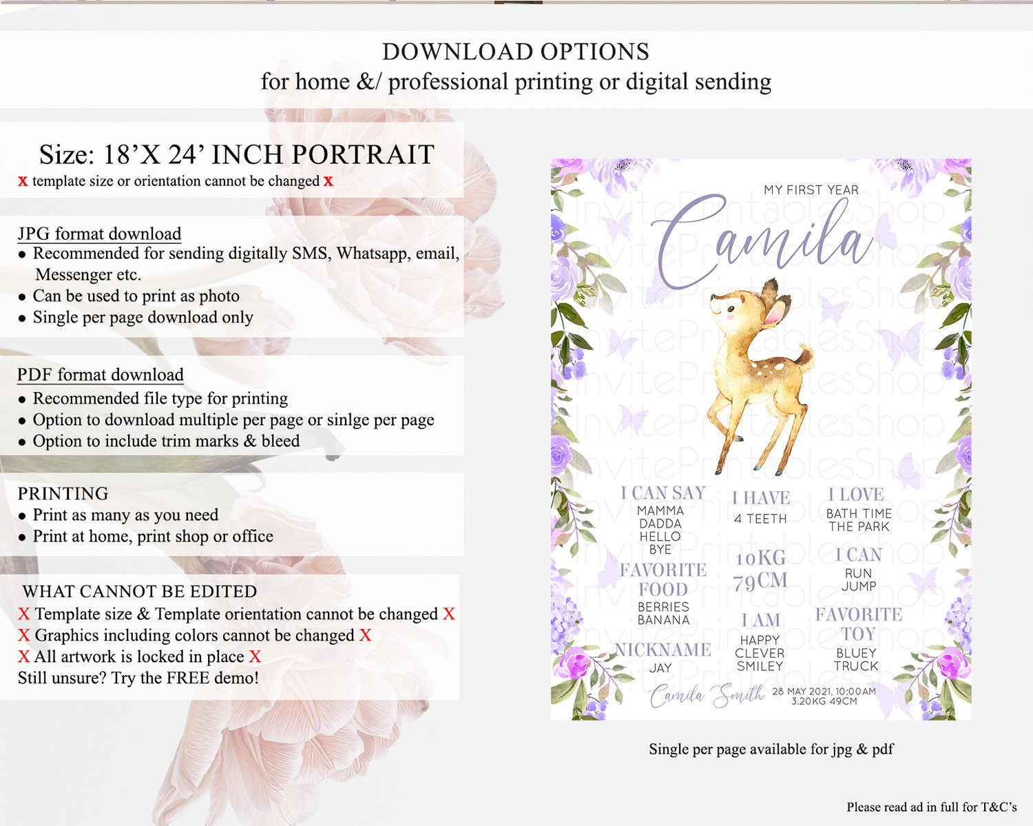Open the "JPG format download" underlined heading
The image size is (1033, 826).
tap(99, 234)
